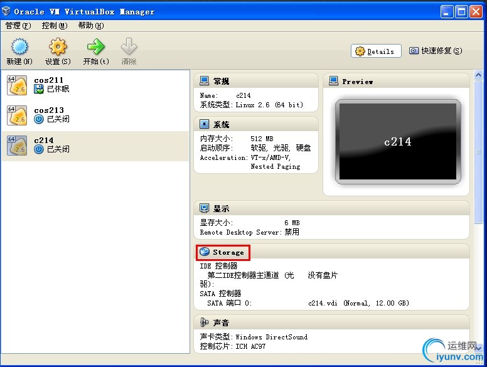Image resolution: width=487 pixels, height=367 pixels.
Task: Click the Remote Desktop Server 禁用 value
Action: click(292, 232)
